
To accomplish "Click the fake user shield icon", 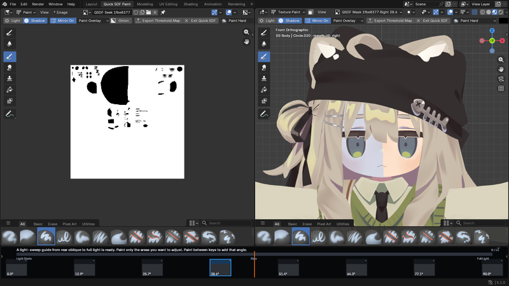I will (136, 12).
